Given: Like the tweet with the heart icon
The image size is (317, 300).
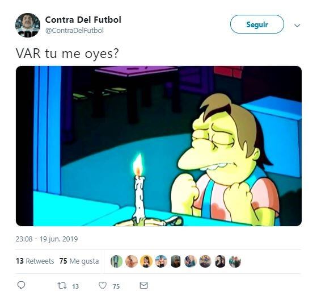Looking at the screenshot, I should (103, 286).
